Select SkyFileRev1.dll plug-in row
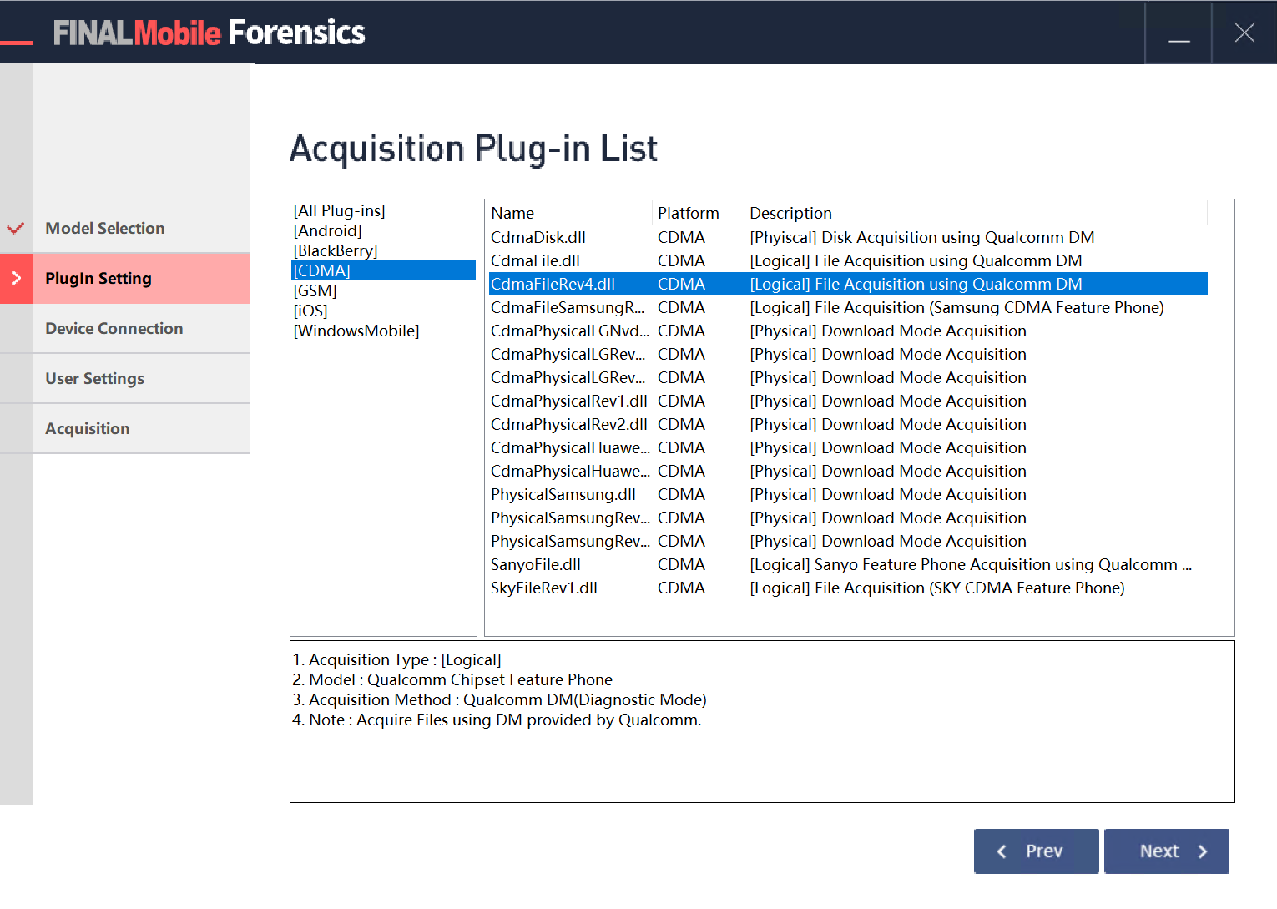Viewport: 1277px width, 909px height. [x=848, y=588]
